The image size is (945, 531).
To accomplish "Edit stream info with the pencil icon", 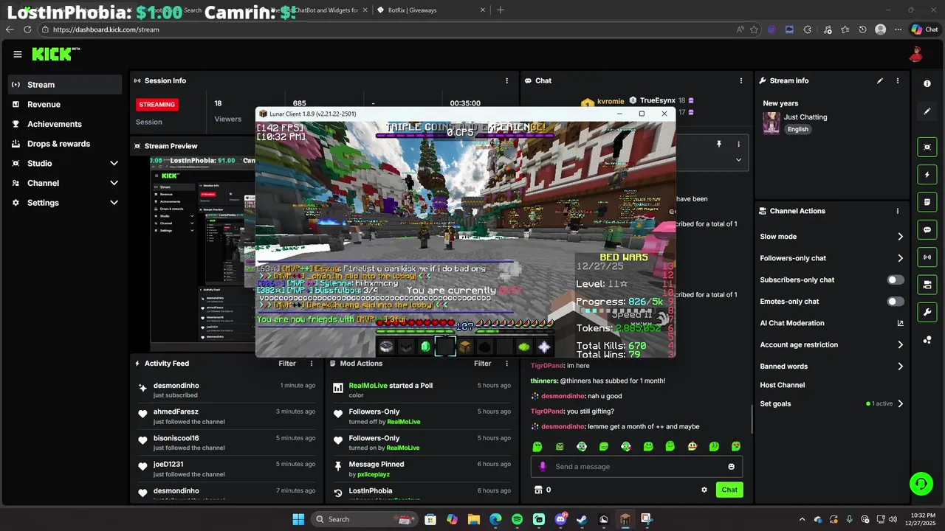I will 880,80.
